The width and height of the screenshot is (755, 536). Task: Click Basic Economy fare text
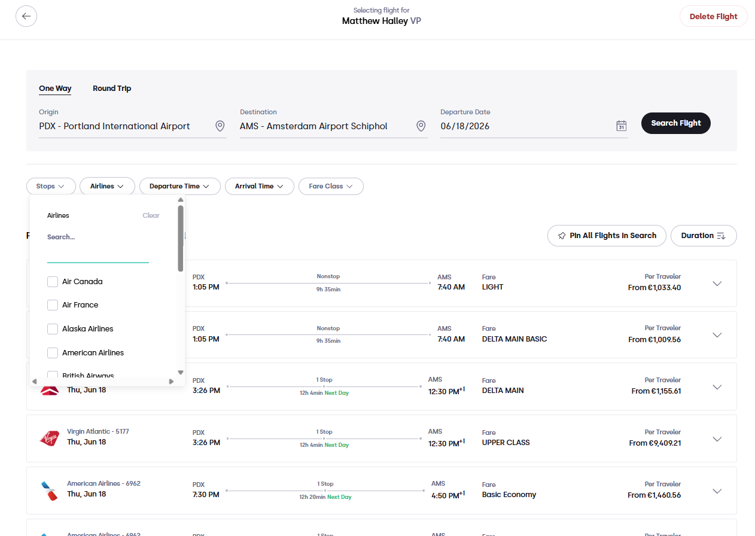pyautogui.click(x=509, y=495)
